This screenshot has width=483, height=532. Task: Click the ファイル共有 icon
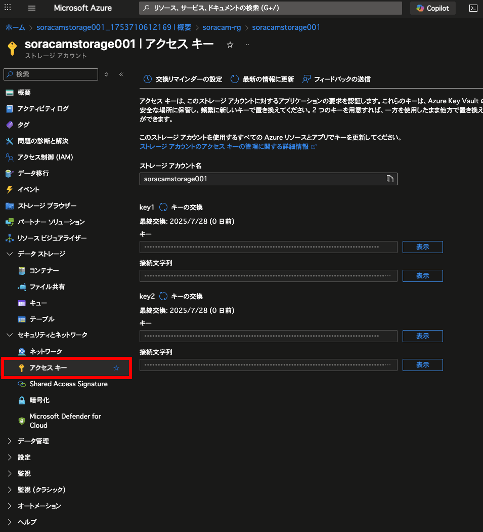[22, 287]
